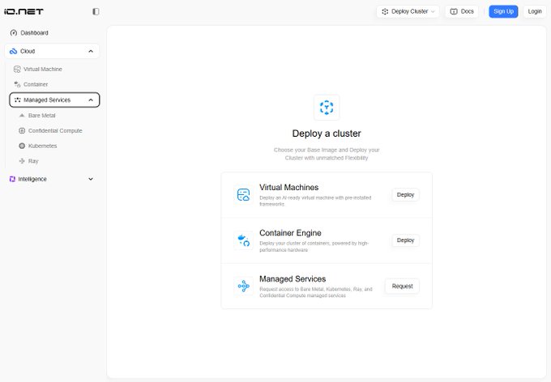
Task: Click the 'Deploy Cluster' label in header
Action: (x=409, y=11)
